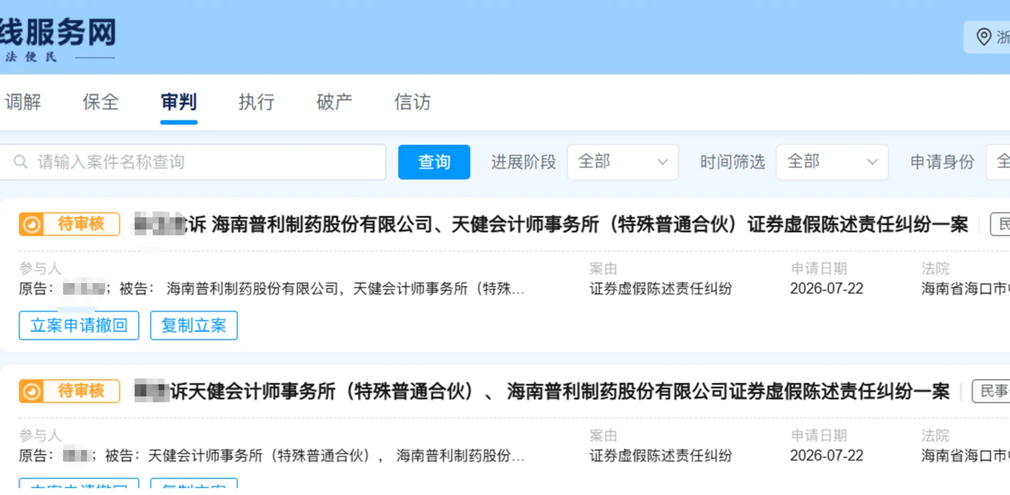Open first case titled 诉 海南普利制药股份有限公司、天健

click(551, 225)
